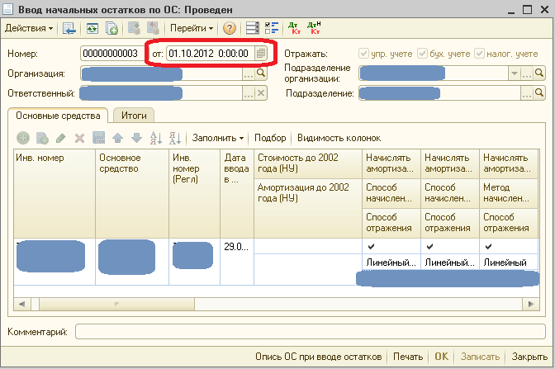Click Метод начислен... column header
Image resolution: width=555 pixels, height=369 pixels.
[509, 193]
